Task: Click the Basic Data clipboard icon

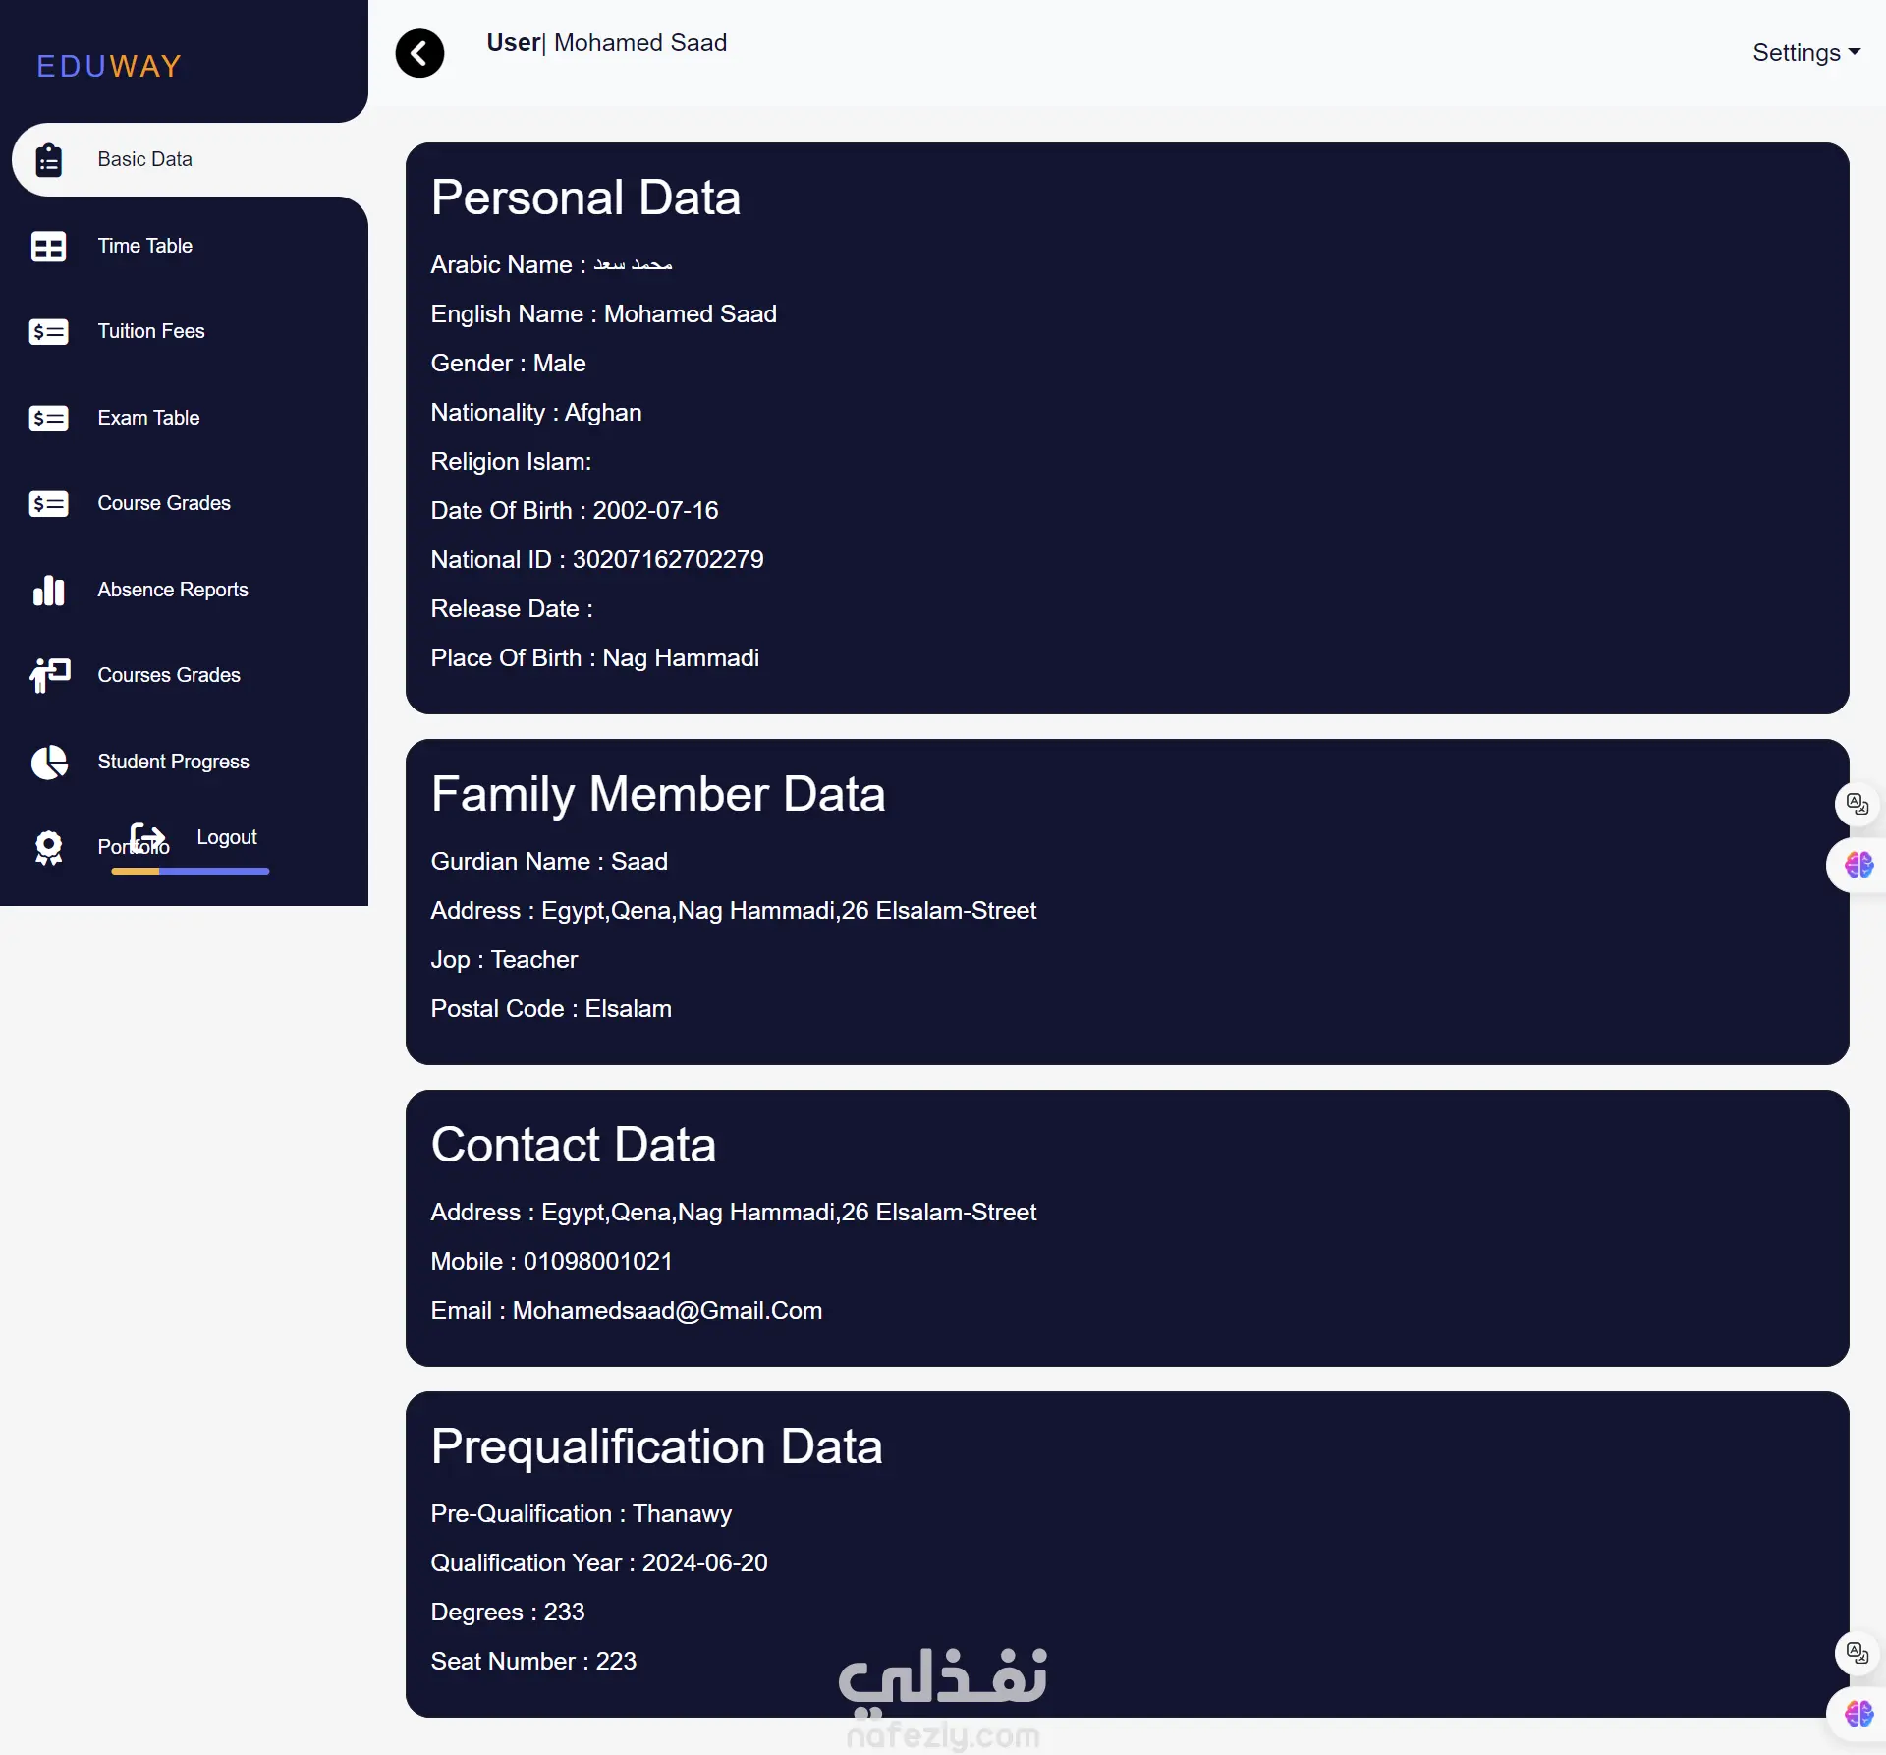Action: (48, 160)
